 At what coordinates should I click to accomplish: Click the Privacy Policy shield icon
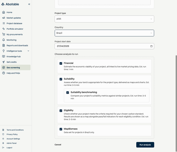click(x=3, y=134)
